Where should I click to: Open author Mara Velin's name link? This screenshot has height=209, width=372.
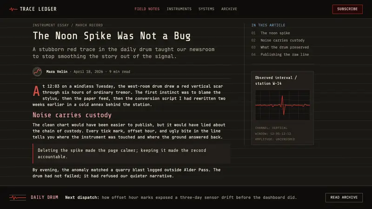coord(57,72)
